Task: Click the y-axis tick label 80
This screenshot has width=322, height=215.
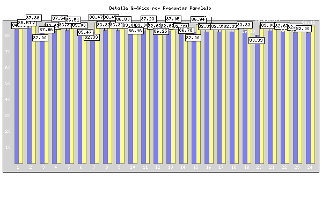Action: (8, 35)
